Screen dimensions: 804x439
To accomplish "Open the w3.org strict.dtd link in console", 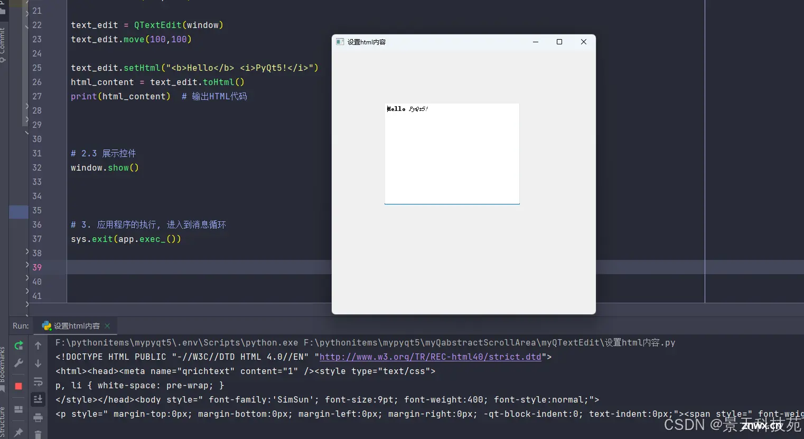I will coord(431,357).
